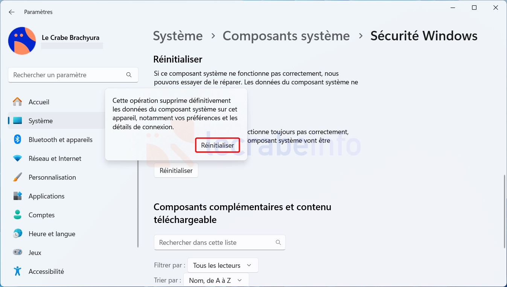Expand the Tous les lecteurs dropdown
This screenshot has height=287, width=507.
pyautogui.click(x=223, y=265)
